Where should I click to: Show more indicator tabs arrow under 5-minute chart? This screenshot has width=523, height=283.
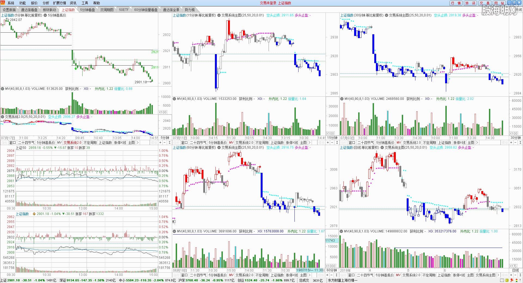pos(138,143)
